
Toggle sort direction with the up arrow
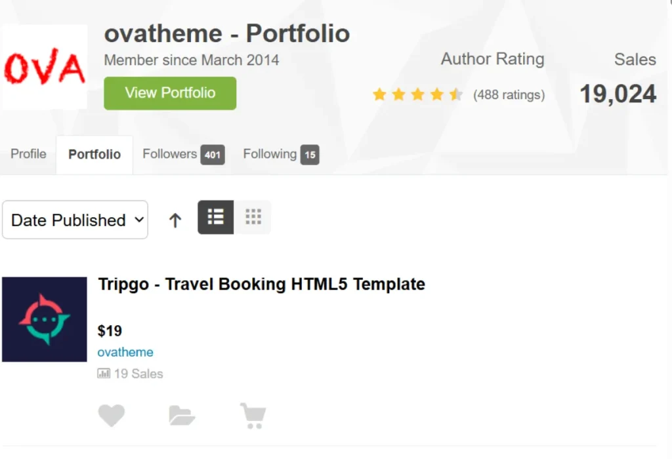click(x=175, y=220)
